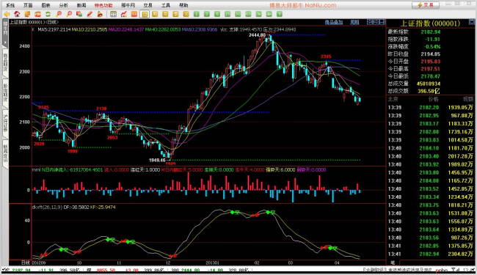Select the 13:41 last trade row
The image size is (477, 275).
click(x=431, y=254)
